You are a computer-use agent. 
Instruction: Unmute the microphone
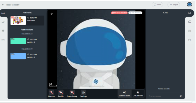(x=51, y=94)
